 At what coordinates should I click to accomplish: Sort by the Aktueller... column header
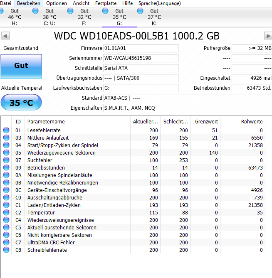[145, 122]
